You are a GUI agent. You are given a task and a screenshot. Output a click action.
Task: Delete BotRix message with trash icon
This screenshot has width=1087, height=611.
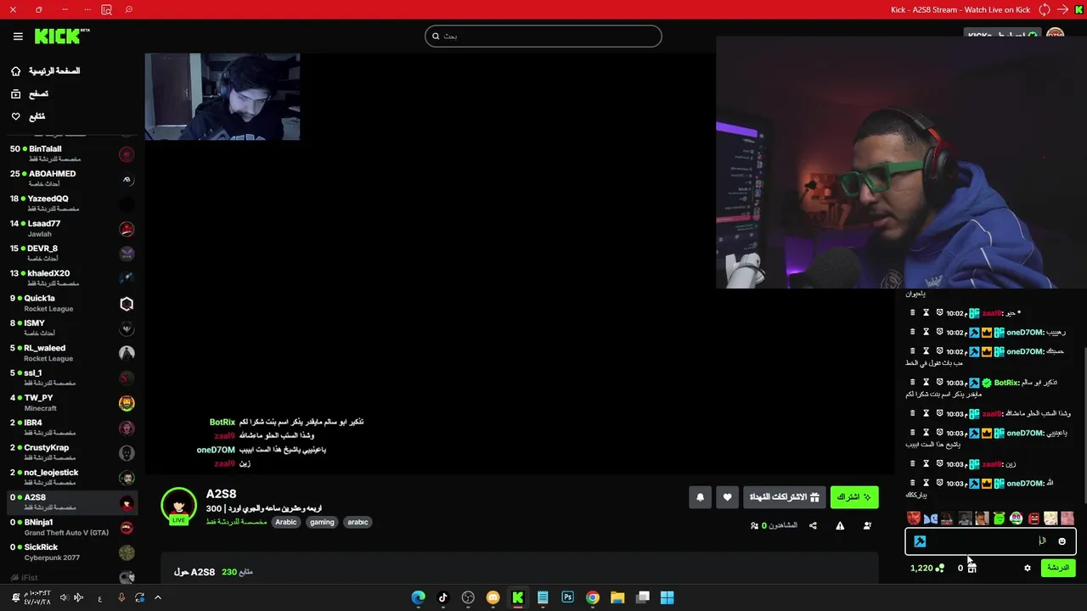913,383
